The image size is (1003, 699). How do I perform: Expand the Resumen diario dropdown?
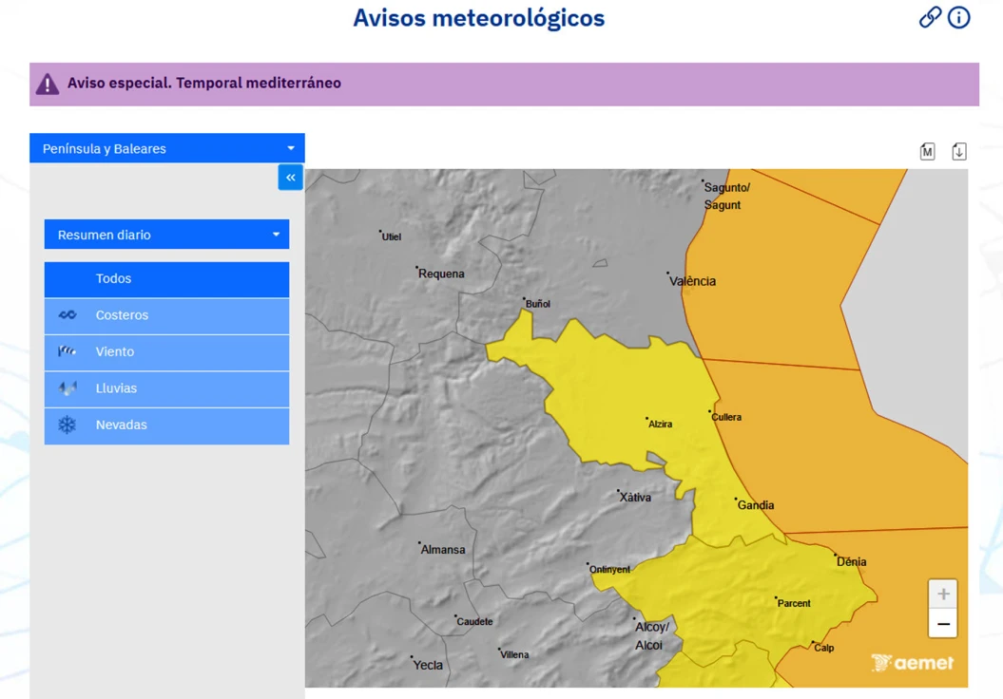point(166,234)
